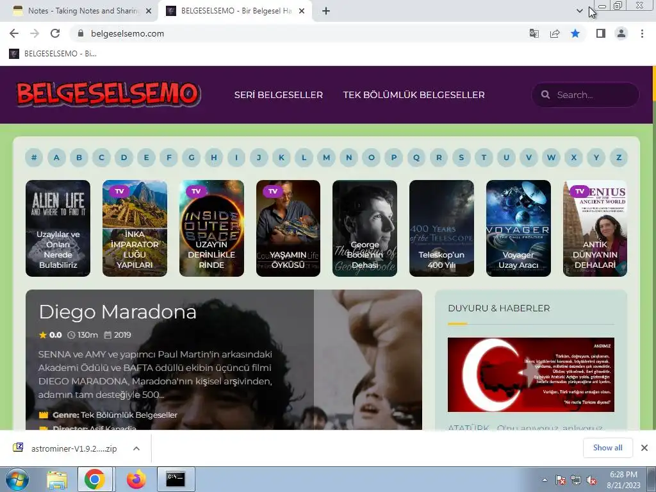Screen dimensions: 656x492
Task: Open Antik Dünya'nın Dehaları poster
Action: point(595,229)
